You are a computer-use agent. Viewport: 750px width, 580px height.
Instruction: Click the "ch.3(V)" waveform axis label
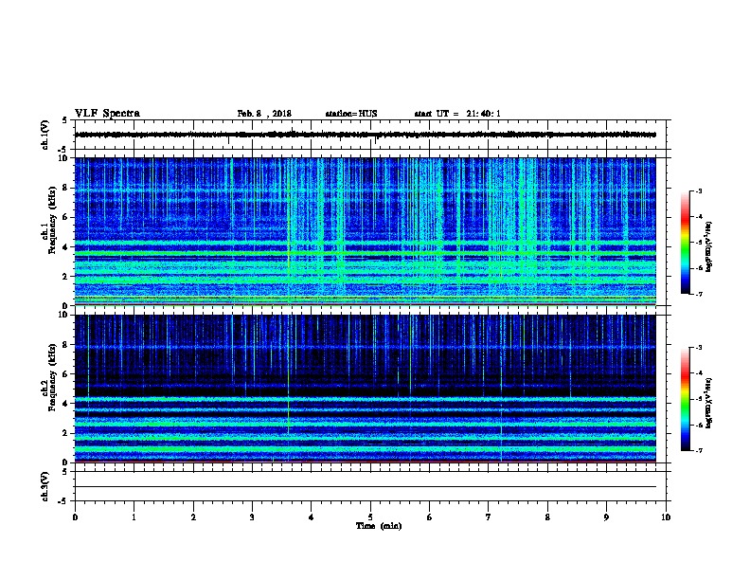click(x=45, y=486)
